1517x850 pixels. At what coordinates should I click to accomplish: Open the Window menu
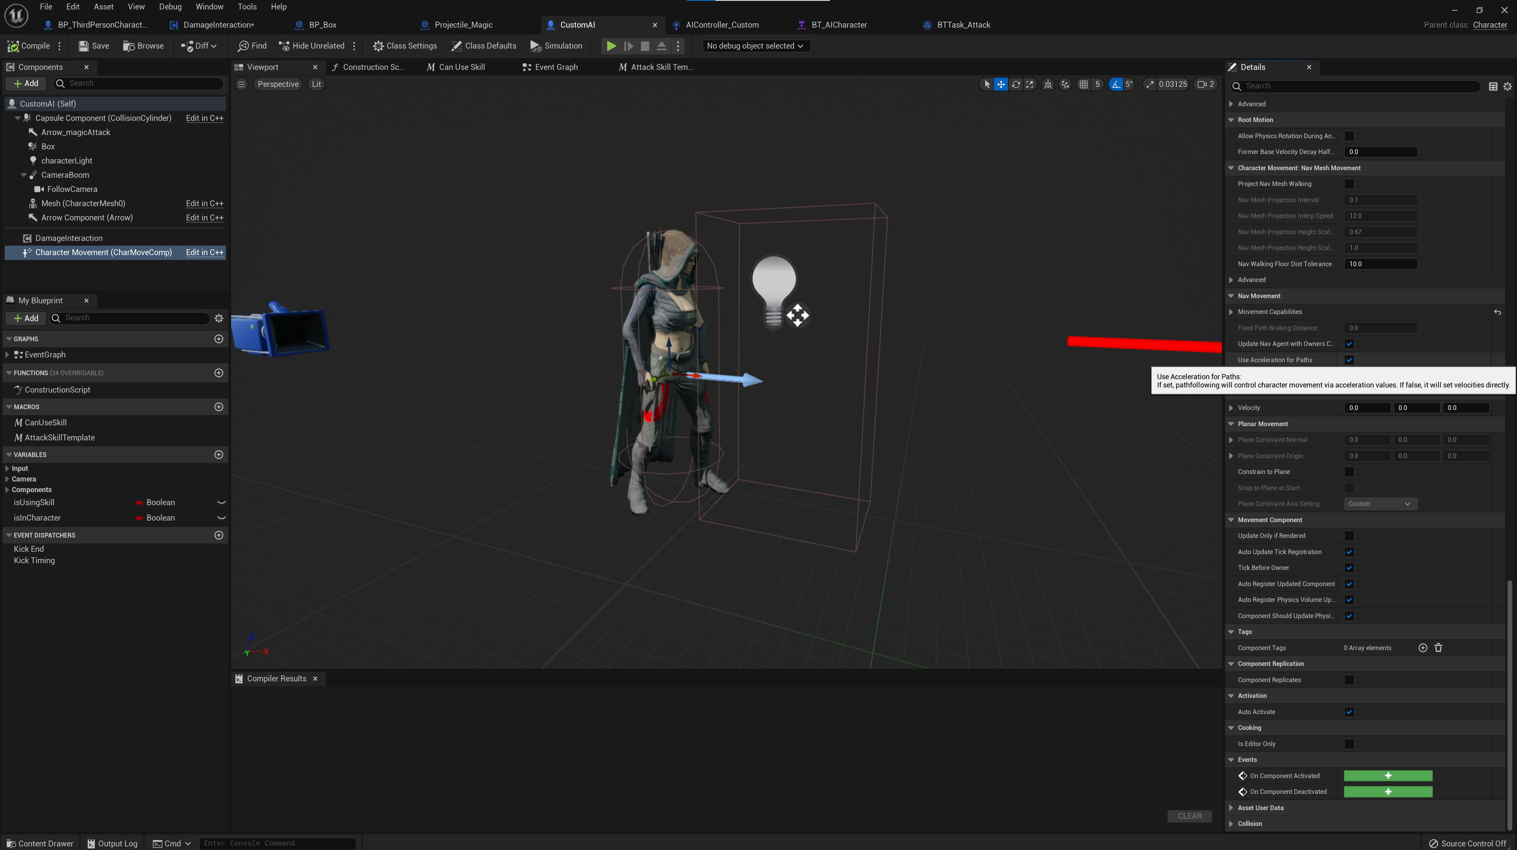coord(209,6)
